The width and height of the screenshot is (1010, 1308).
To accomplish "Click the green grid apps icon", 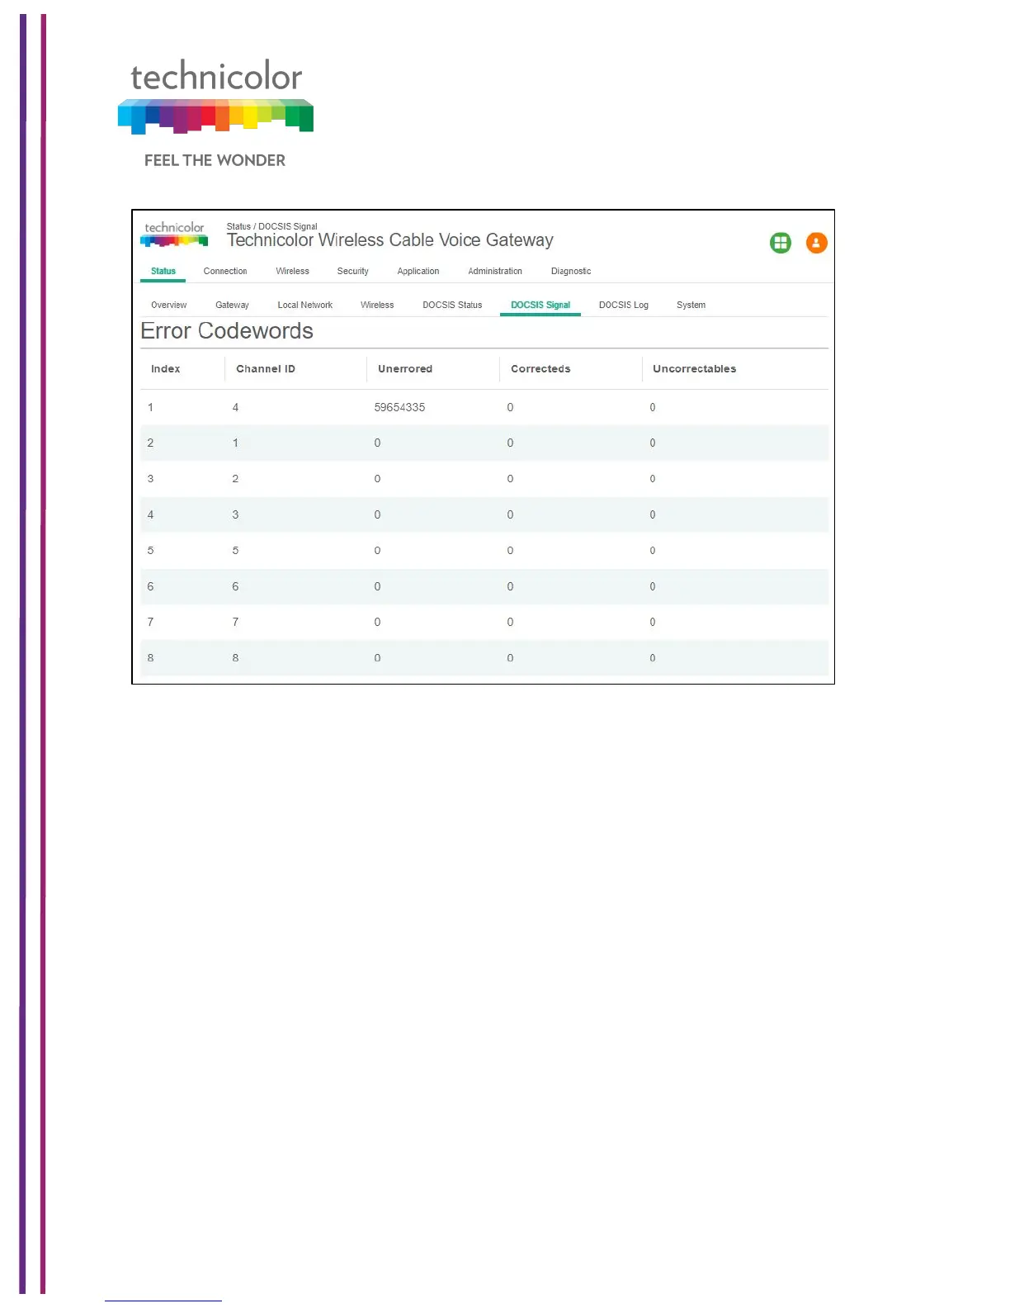I will pos(780,243).
